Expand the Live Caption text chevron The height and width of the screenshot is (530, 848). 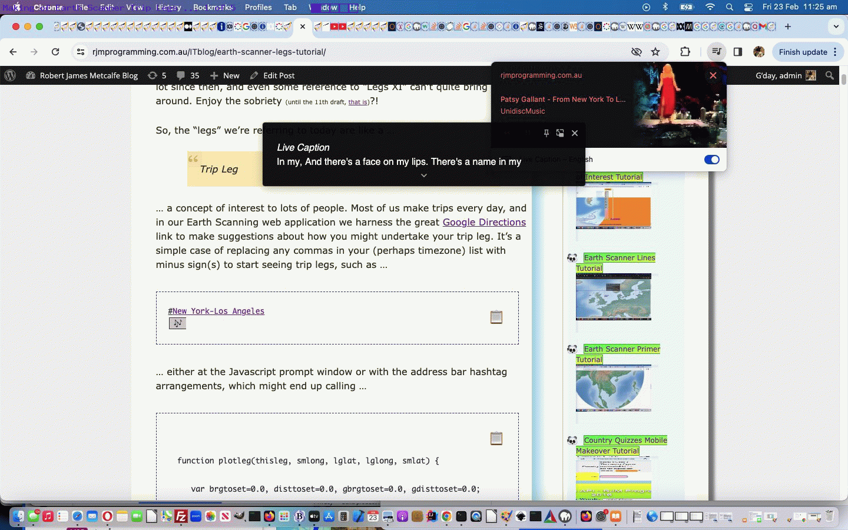[423, 175]
